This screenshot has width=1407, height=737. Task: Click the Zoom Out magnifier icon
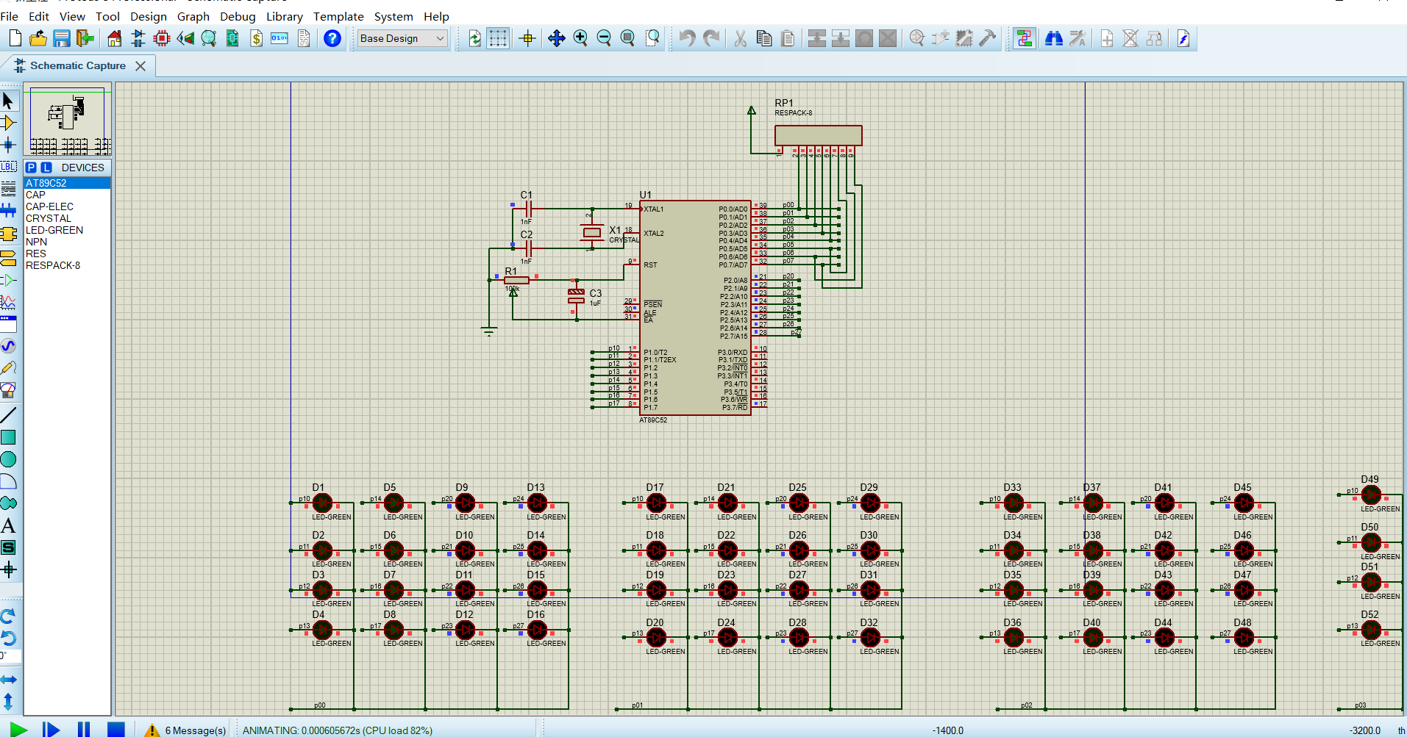click(x=604, y=38)
